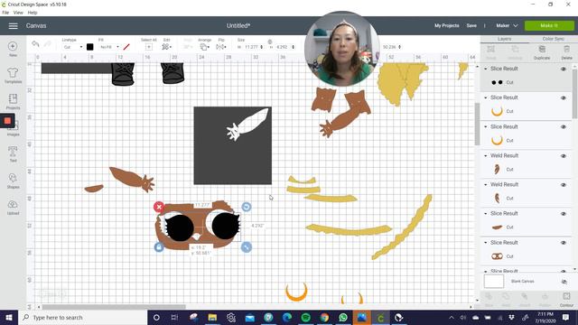Click the black Linetype color swatch
This screenshot has width=578, height=325.
click(89, 47)
